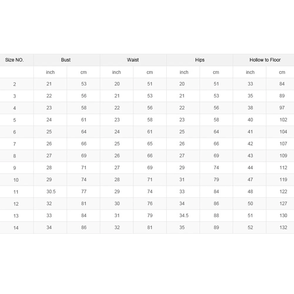This screenshot has width=294, height=294.
Task: Click the Waist column header
Action: [133, 60]
